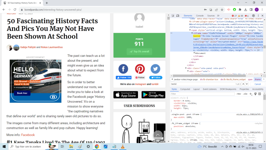Click the Twitter bird icon
This screenshot has height=150, width=266.
point(155,69)
